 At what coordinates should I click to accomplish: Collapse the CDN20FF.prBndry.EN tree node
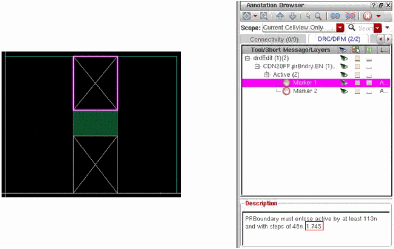tap(257, 67)
